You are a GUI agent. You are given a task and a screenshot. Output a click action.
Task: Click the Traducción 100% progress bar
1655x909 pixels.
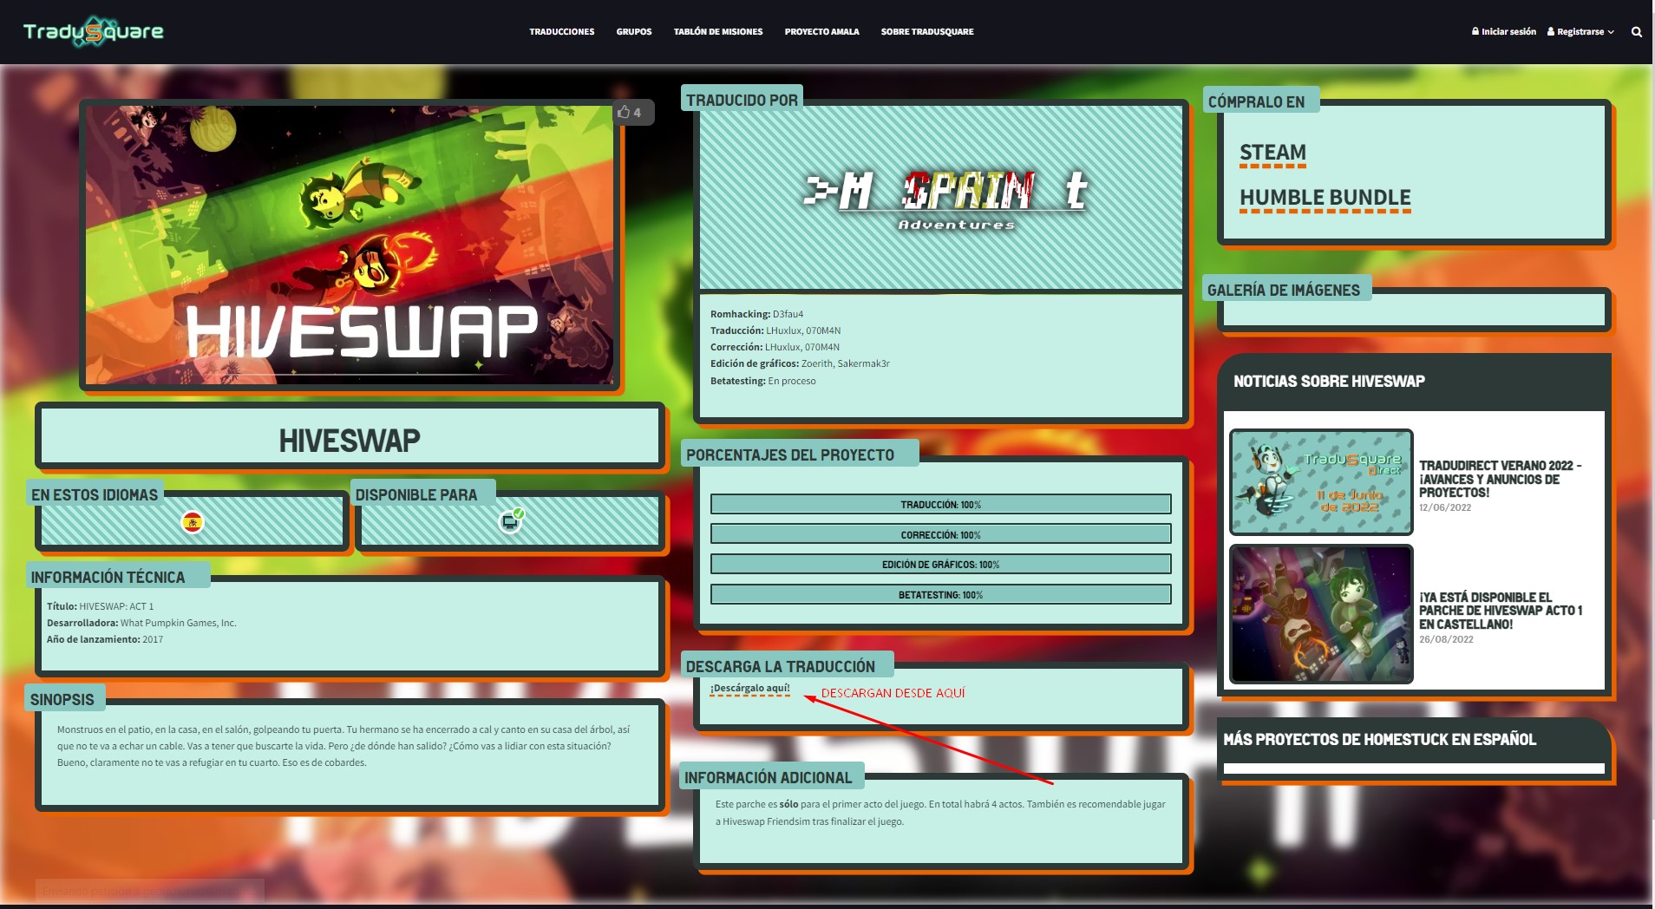pyautogui.click(x=941, y=505)
